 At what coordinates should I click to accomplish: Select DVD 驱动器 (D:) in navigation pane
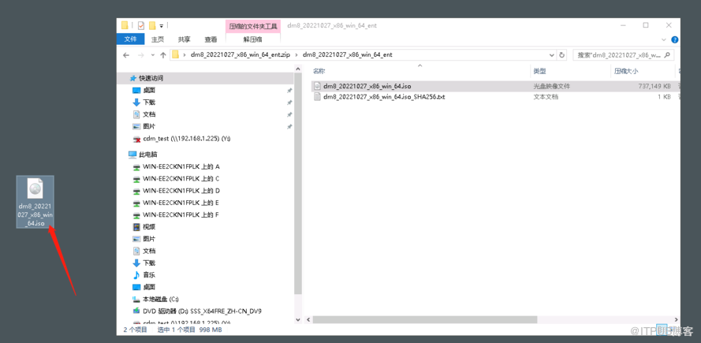pos(201,311)
